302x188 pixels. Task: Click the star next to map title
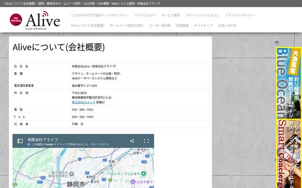tap(62, 140)
